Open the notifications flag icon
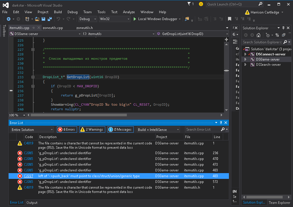Viewport: 293px width, 207px height. pos(189,4)
